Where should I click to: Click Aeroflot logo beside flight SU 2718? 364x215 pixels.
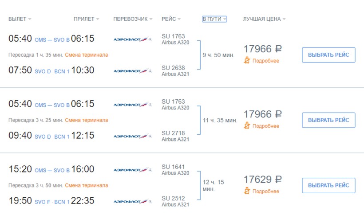132,136
